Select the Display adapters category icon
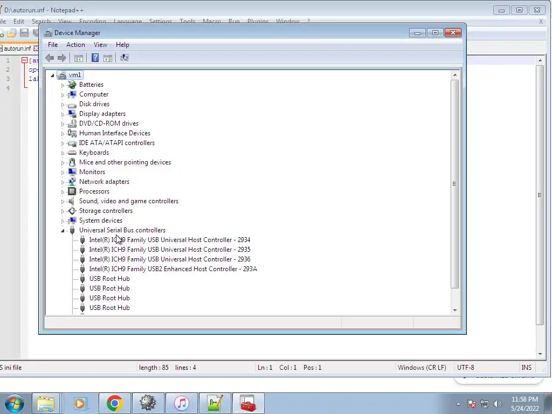This screenshot has width=552, height=414. tap(72, 114)
